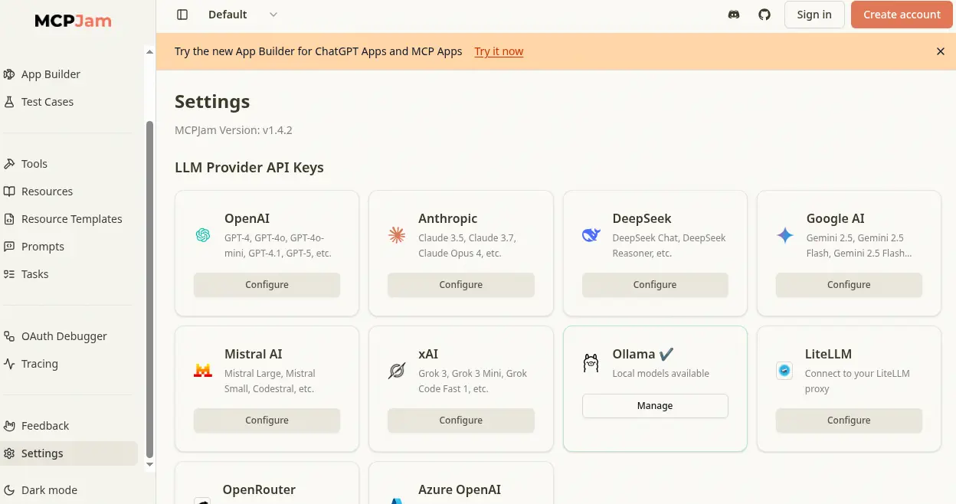Click the DeepSeek whale logo
Viewport: 956px width, 504px height.
pos(591,236)
